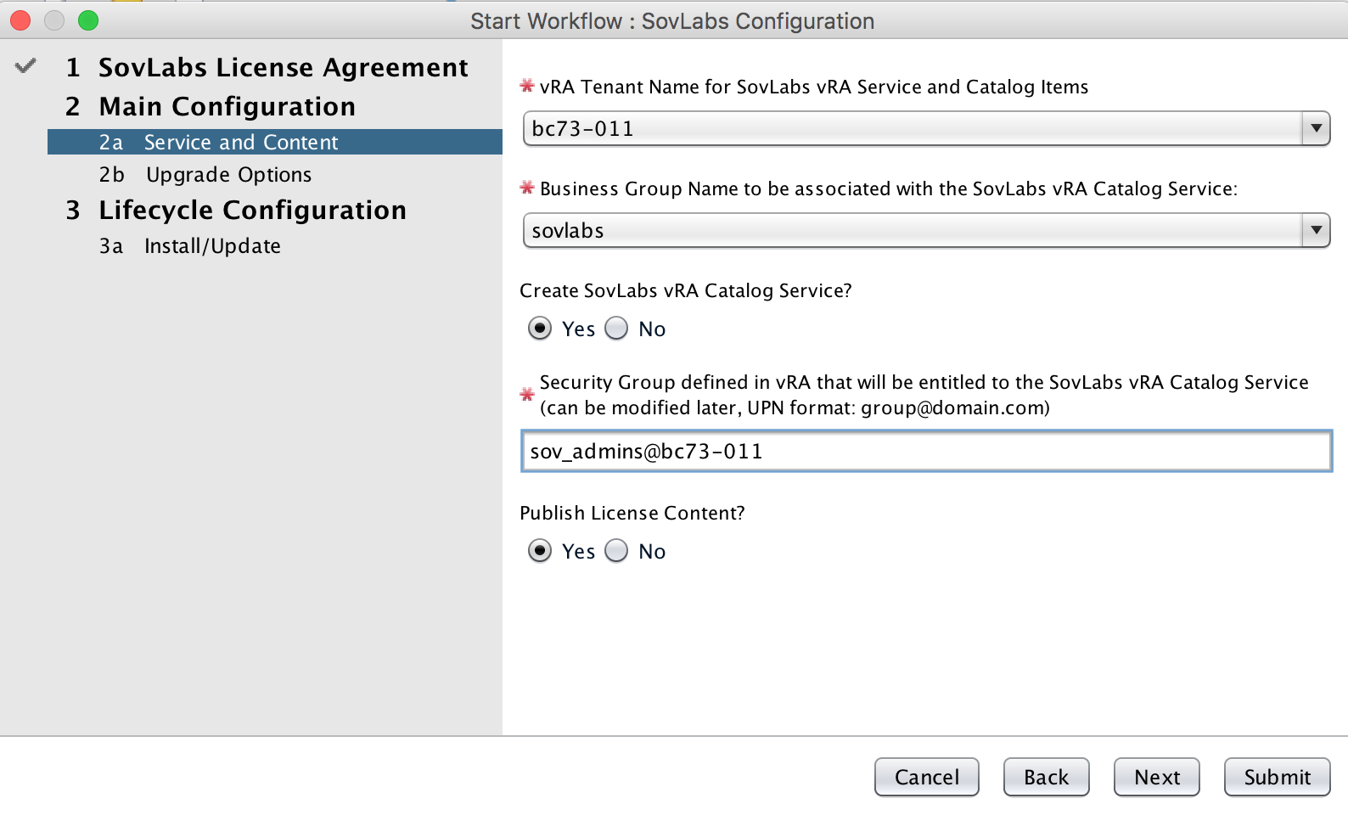Select Yes for Create SovLabs vRA Catalog Service

[x=540, y=329]
